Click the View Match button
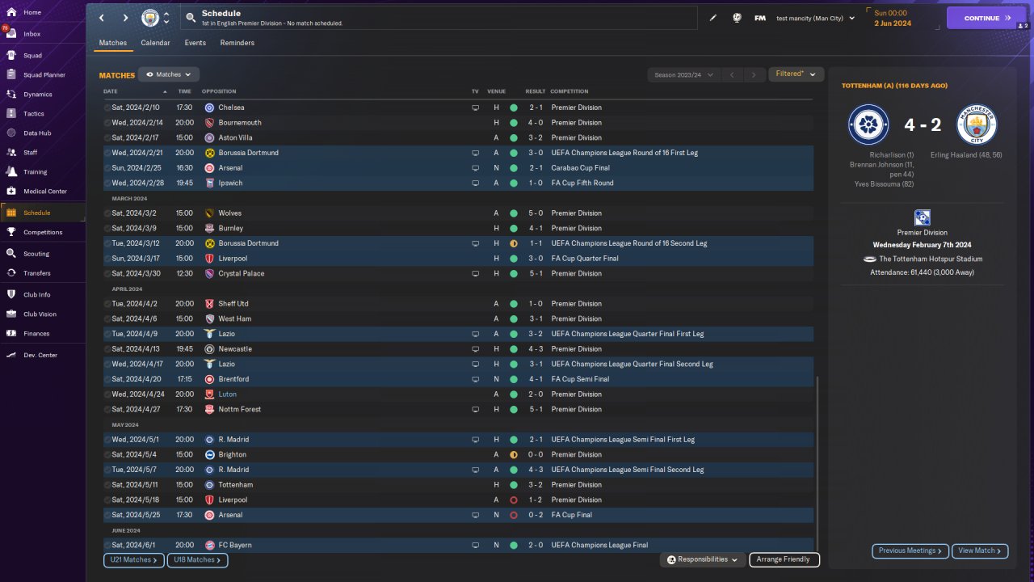This screenshot has height=582, width=1034. [x=980, y=551]
